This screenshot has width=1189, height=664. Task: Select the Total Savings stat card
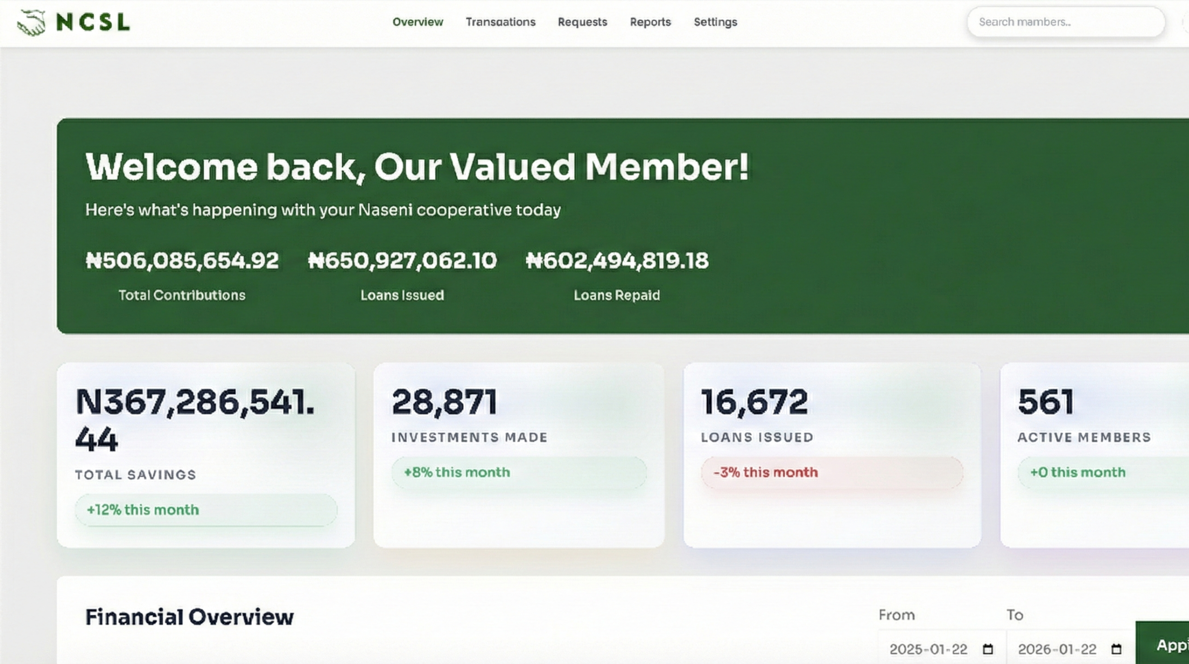206,455
